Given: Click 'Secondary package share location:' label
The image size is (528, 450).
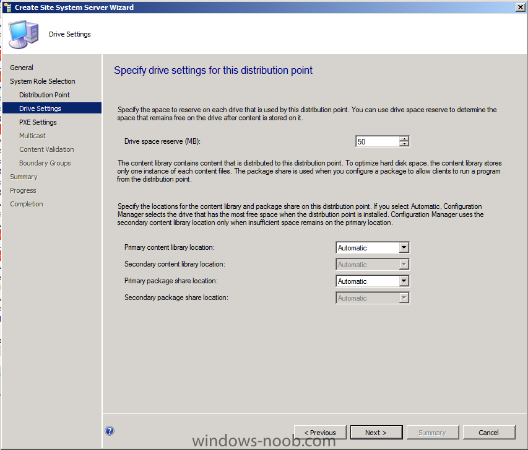Looking at the screenshot, I should click(x=176, y=298).
